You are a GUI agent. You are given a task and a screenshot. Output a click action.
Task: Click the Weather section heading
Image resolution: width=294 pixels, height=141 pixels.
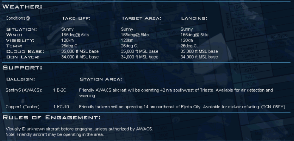pos(22,7)
